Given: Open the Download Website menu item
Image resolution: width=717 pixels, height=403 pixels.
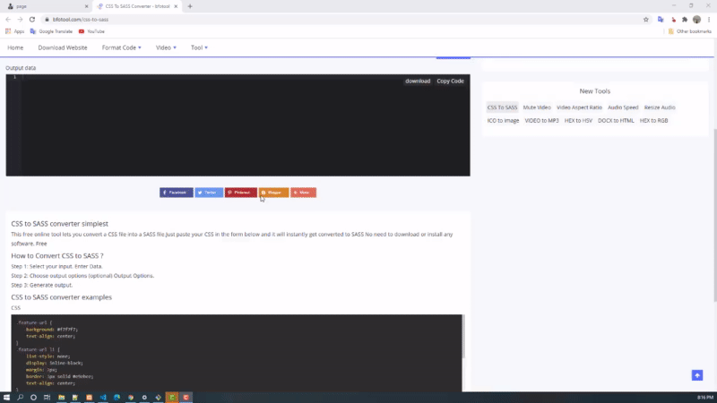Looking at the screenshot, I should (x=63, y=47).
